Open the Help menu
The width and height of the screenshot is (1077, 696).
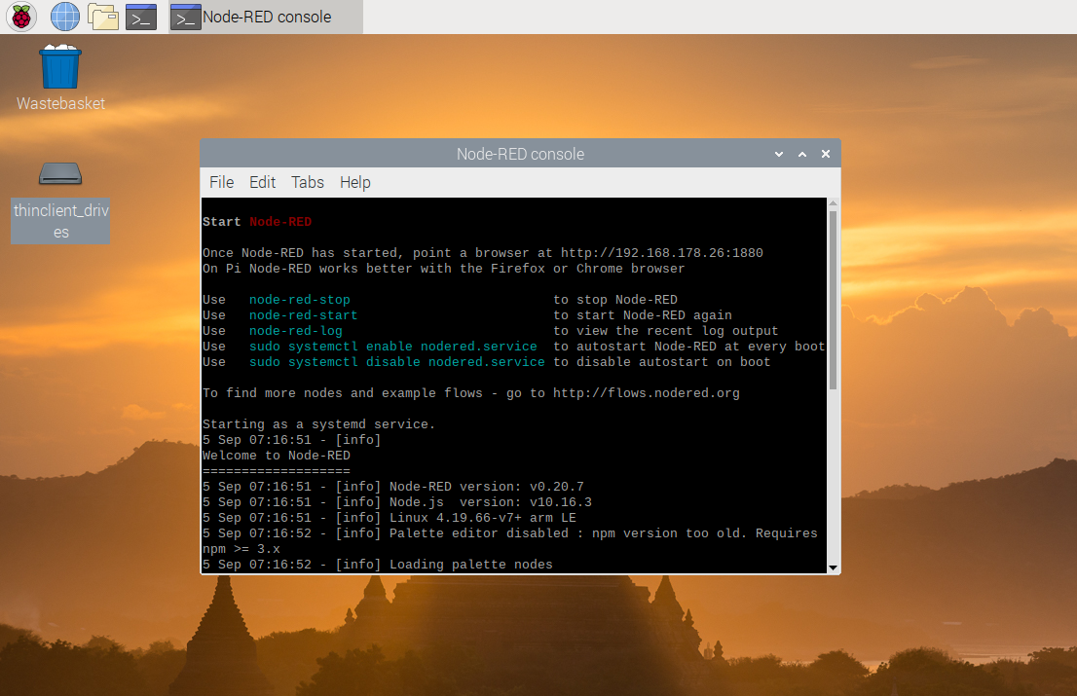pos(355,182)
